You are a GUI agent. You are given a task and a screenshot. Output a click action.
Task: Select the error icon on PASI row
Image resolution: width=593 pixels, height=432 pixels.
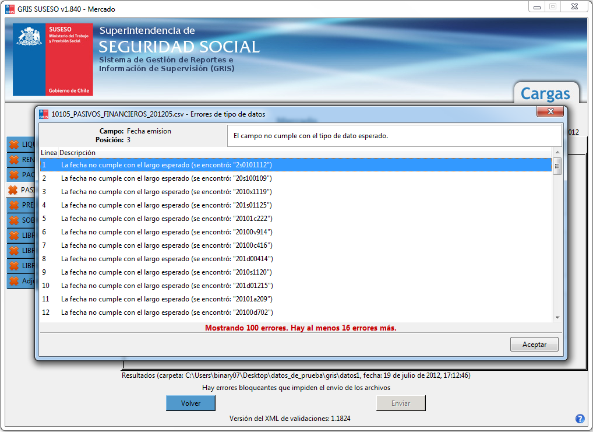pos(13,189)
